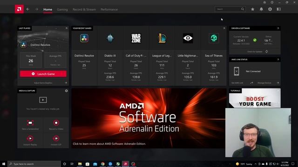Select the DaVinci Resolve game tile icon
298x167 pixels.
[x=84, y=38]
